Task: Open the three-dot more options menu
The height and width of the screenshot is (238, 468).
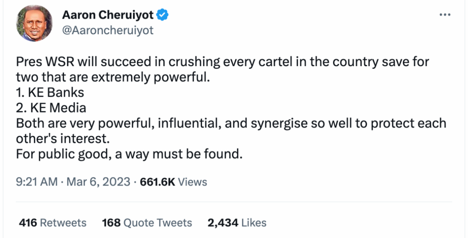Action: pyautogui.click(x=445, y=15)
